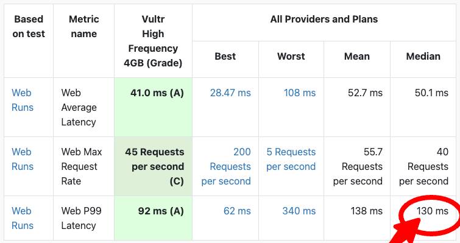Click the 108 ms worst latency link
Screen dimensions: 460x243
[300, 93]
